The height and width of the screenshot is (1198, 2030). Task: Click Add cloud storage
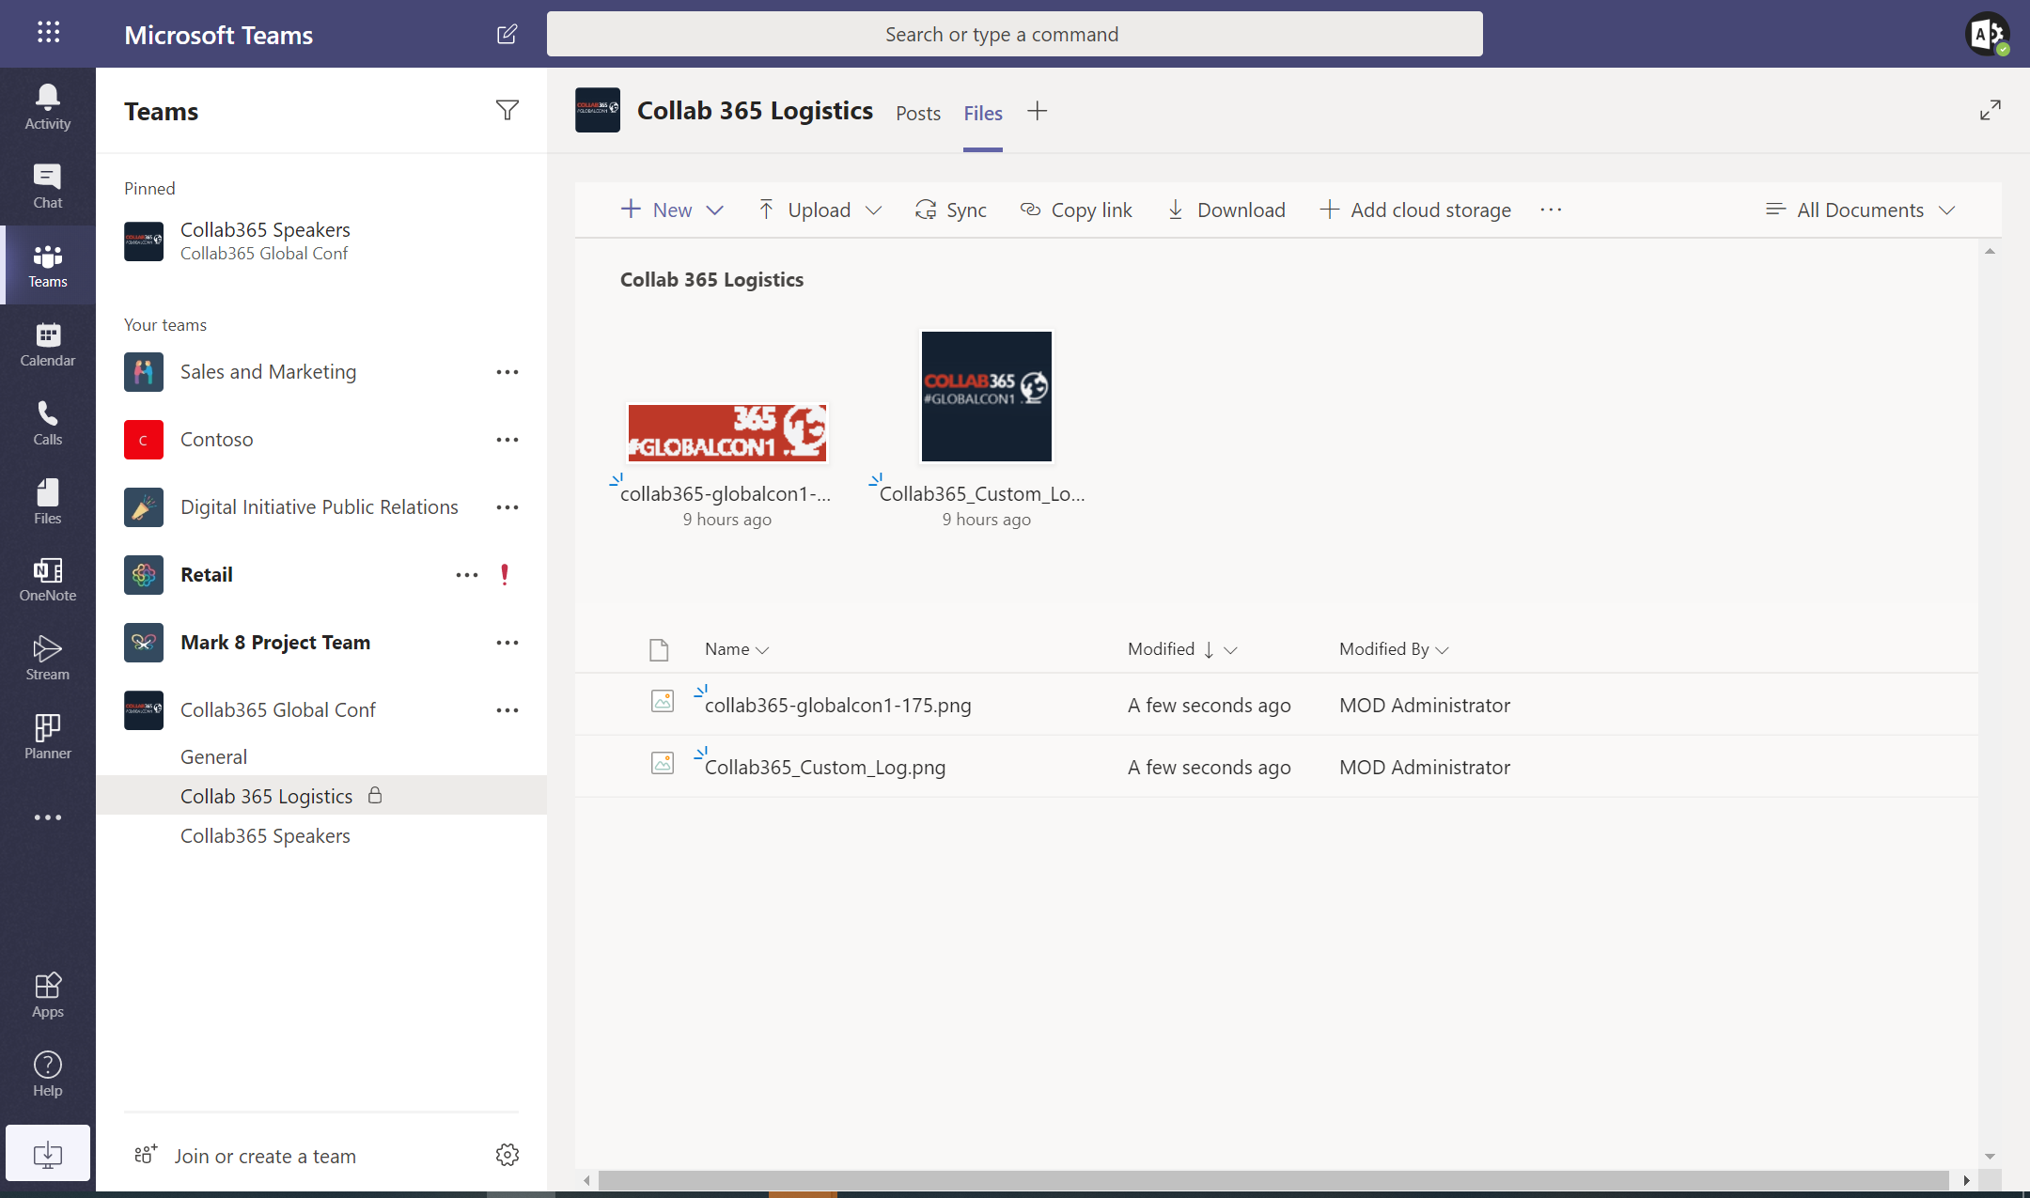[1415, 210]
